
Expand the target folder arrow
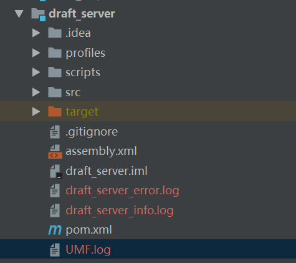(36, 112)
